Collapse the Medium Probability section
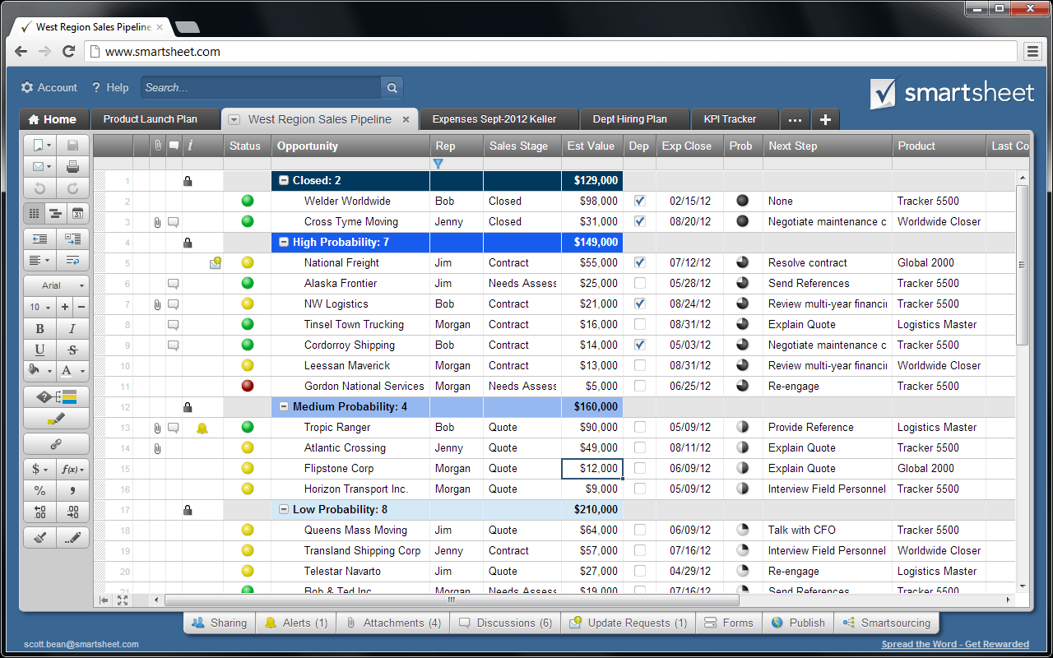Screen dimensions: 1053x658 pyautogui.click(x=284, y=406)
